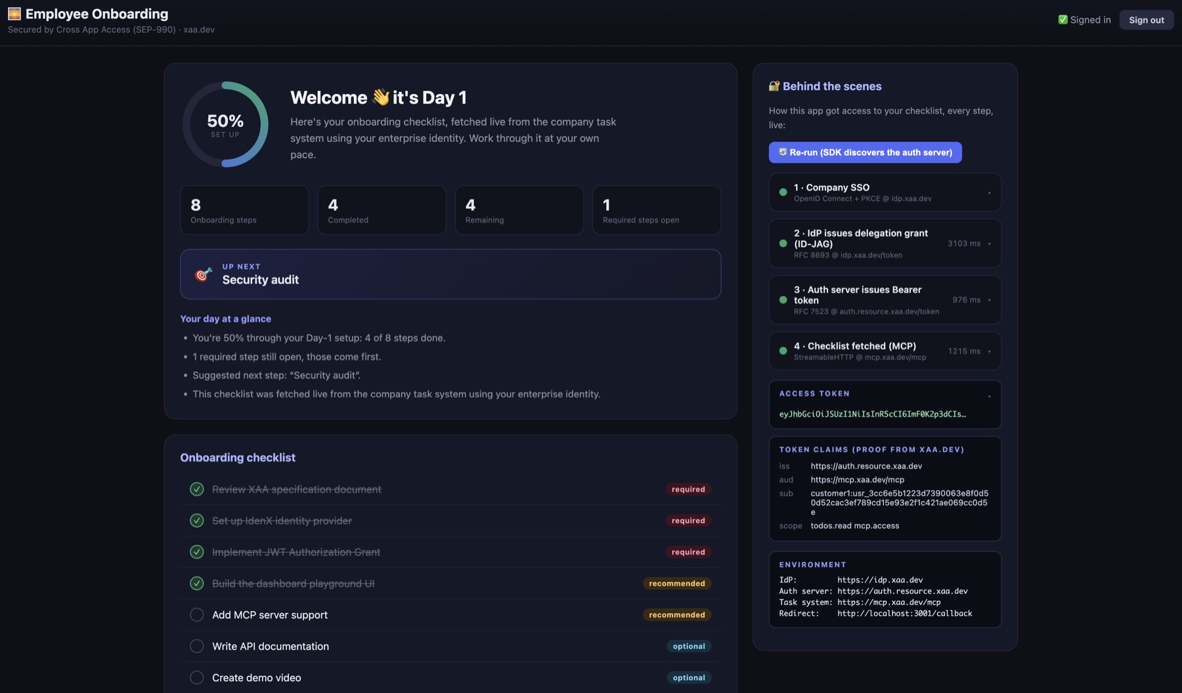1182x693 pixels.
Task: Click green status dot for Auth server issues Bearer token
Action: coord(783,300)
